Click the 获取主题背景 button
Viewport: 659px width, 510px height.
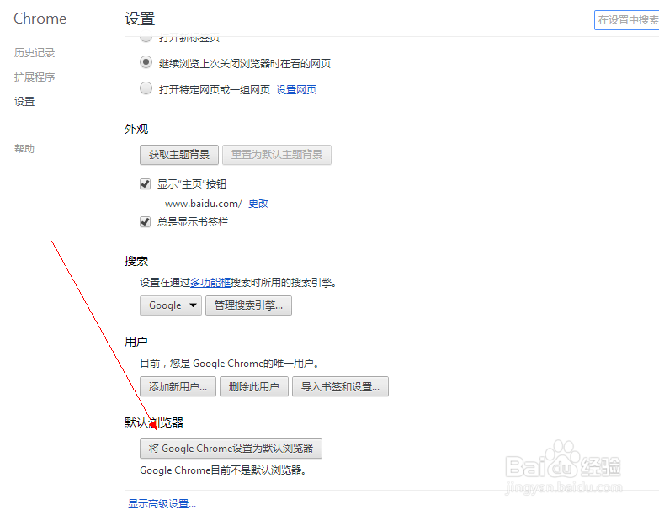click(179, 155)
